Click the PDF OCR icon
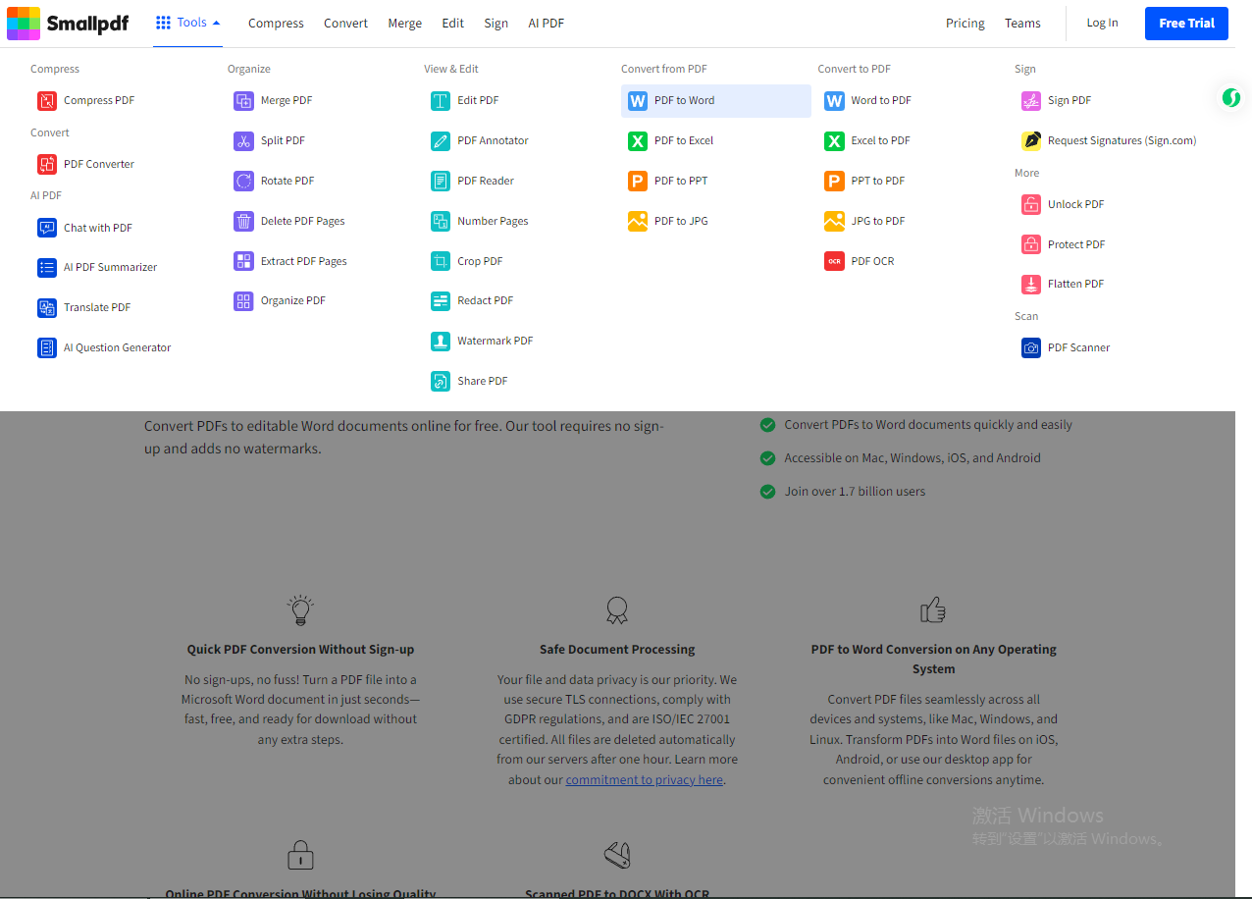 click(x=834, y=261)
